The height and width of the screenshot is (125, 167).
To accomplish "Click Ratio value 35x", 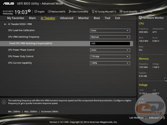I will (140, 50).
